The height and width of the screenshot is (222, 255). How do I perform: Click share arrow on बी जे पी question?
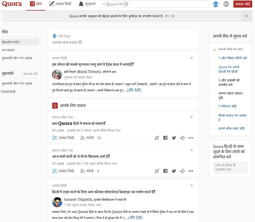coord(182,171)
